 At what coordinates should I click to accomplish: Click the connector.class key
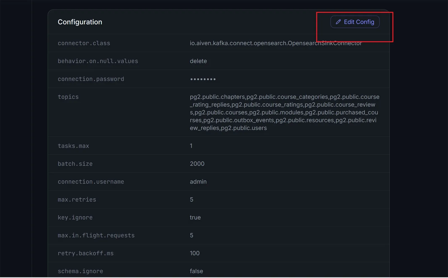click(84, 43)
